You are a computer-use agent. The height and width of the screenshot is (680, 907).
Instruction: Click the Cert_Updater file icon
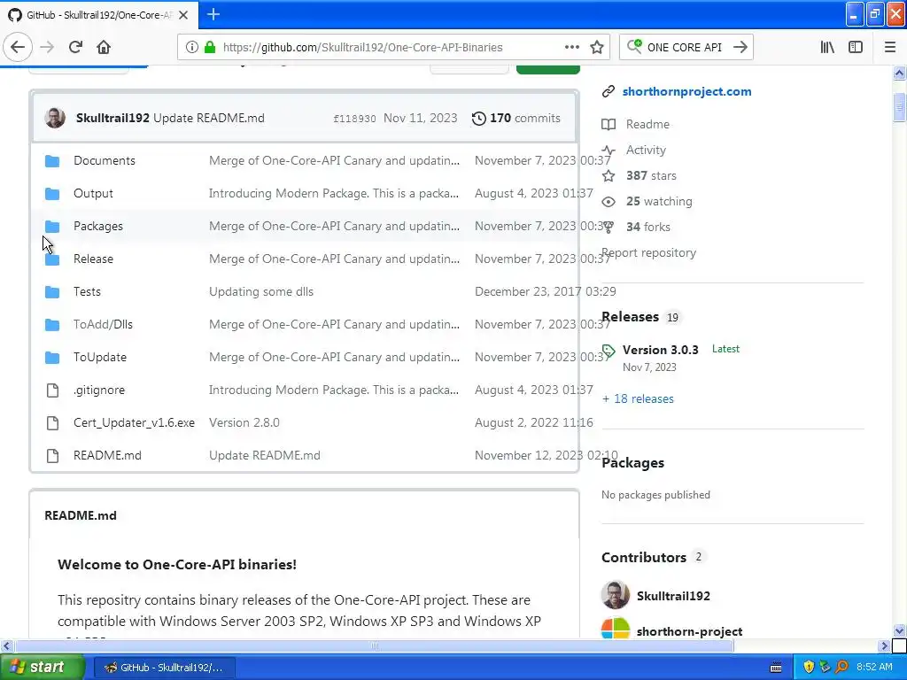52,423
